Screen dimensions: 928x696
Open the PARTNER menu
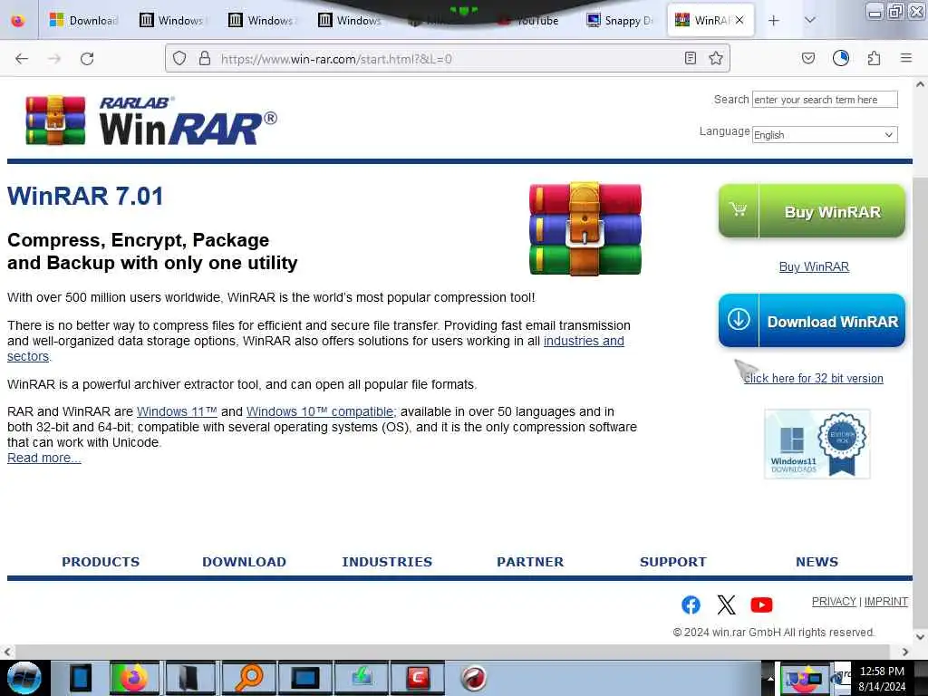[x=530, y=562]
